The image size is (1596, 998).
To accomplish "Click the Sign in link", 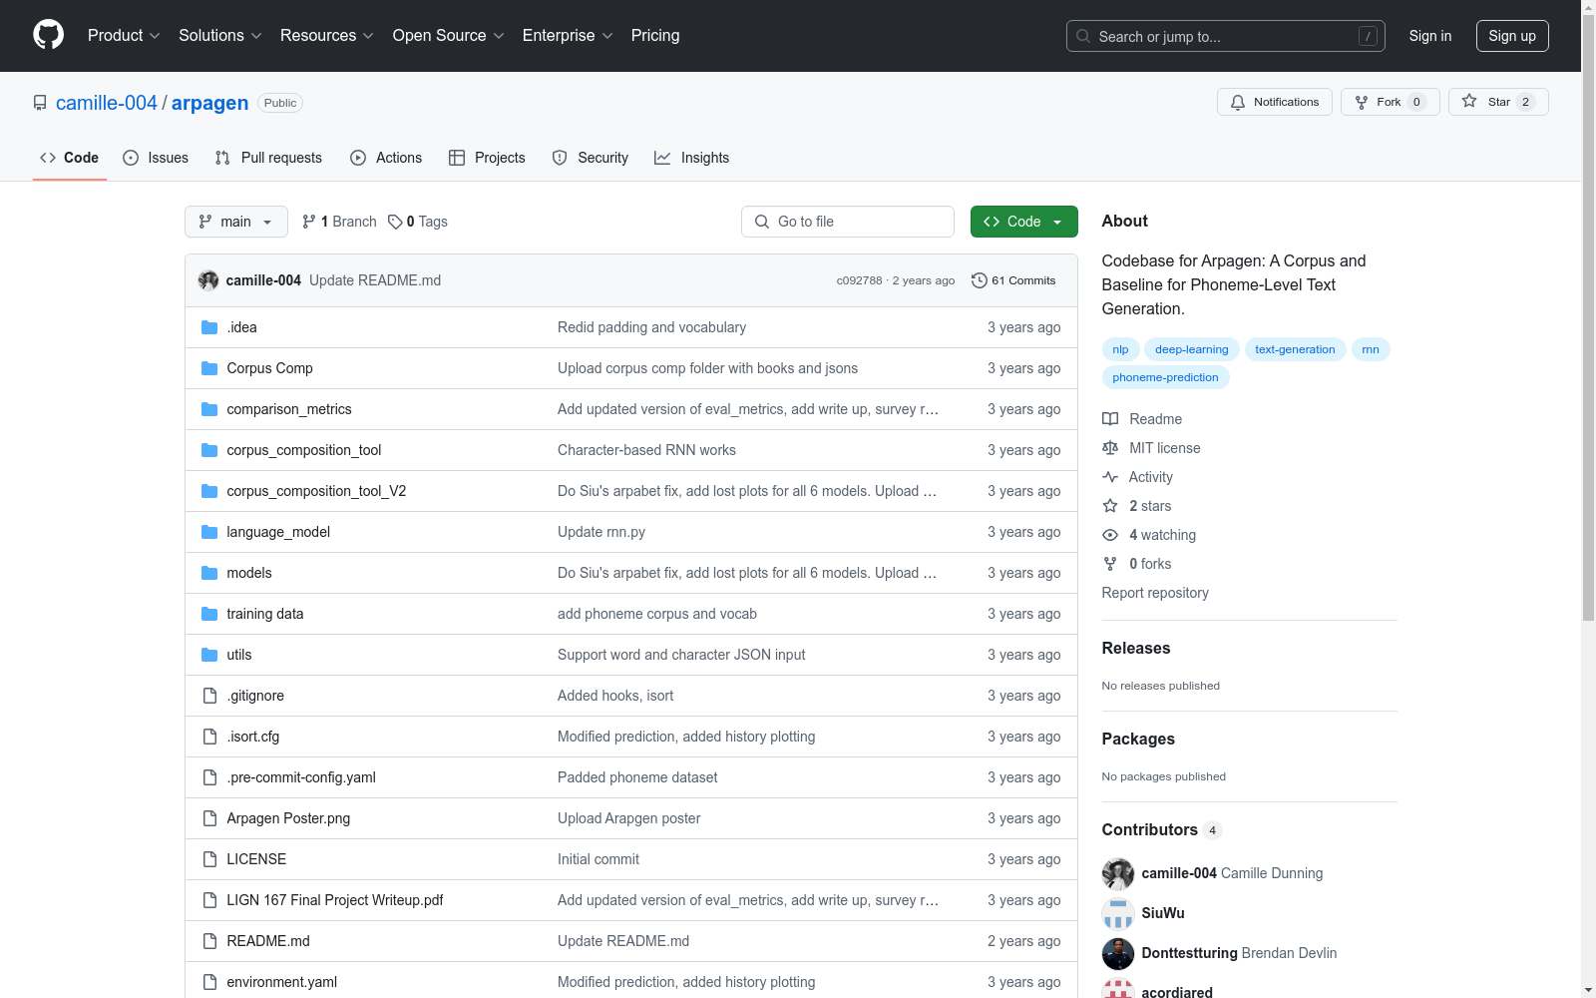I will (1430, 36).
